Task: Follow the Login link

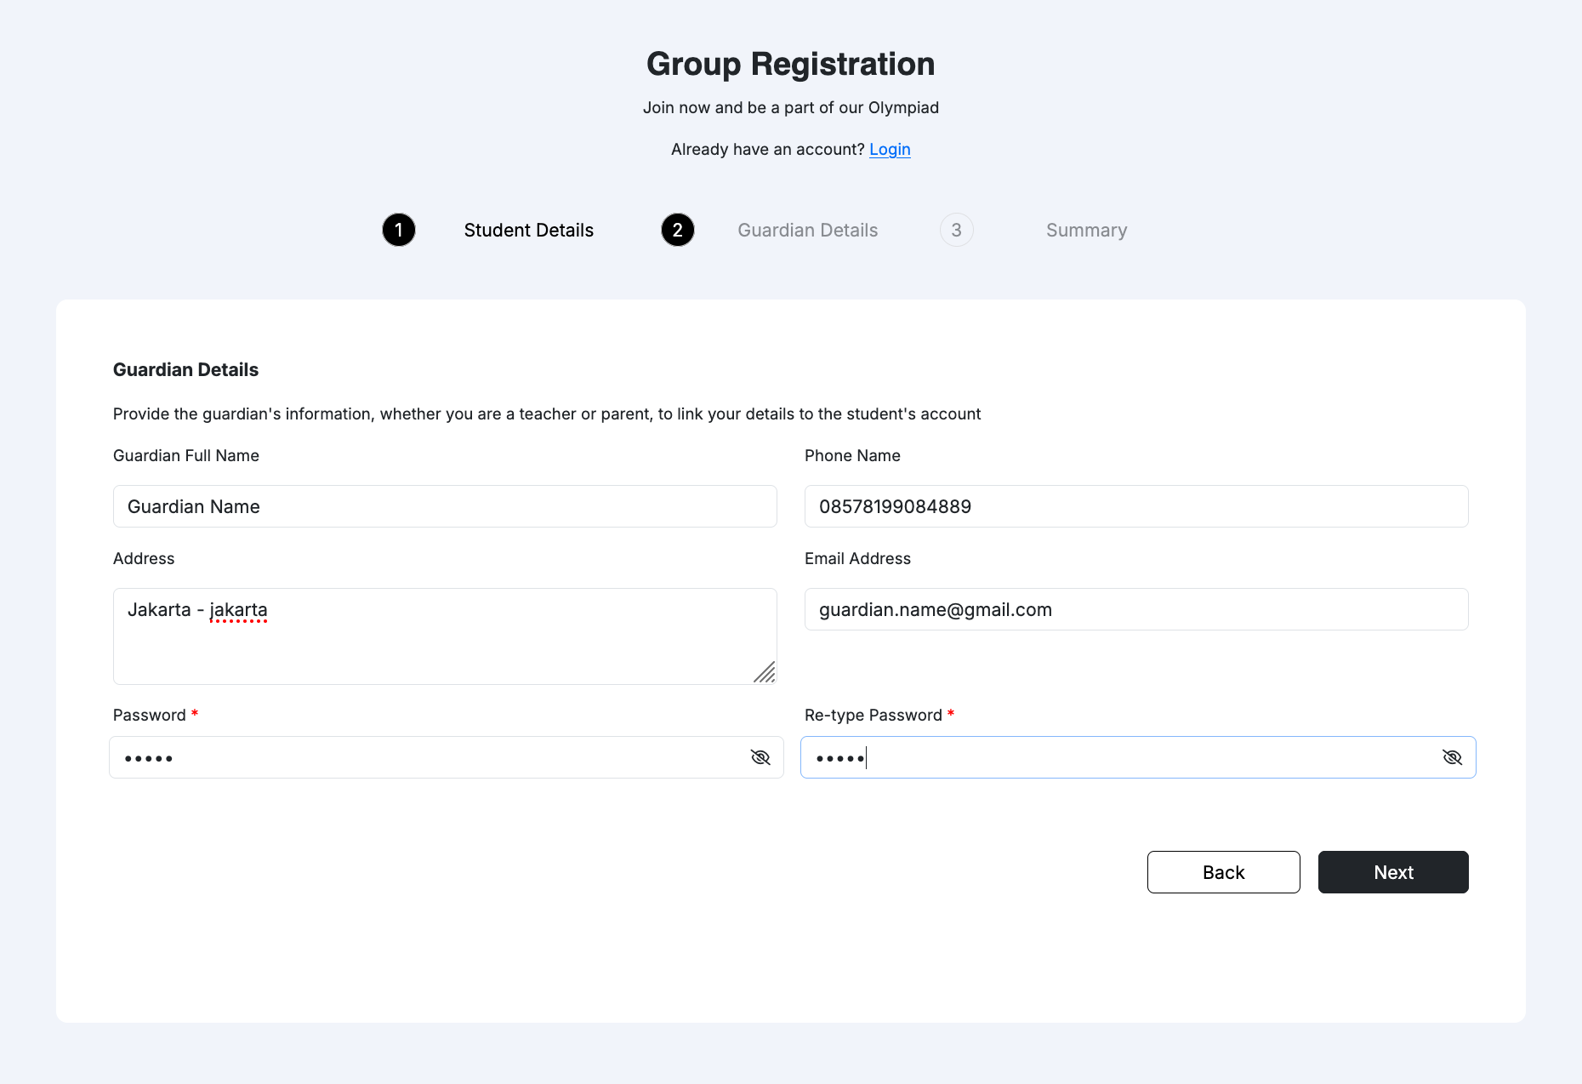Action: tap(890, 150)
